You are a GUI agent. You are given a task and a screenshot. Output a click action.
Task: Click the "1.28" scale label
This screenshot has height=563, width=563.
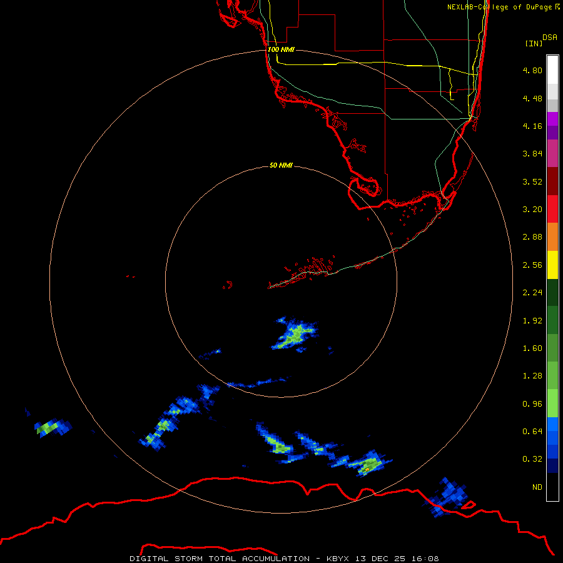pyautogui.click(x=532, y=376)
